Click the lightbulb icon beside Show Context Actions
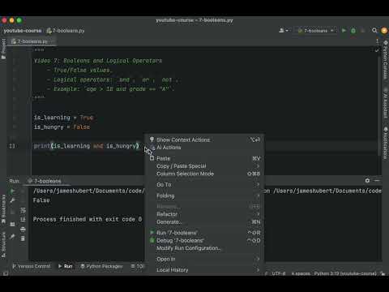The image size is (389, 292). tap(152, 140)
